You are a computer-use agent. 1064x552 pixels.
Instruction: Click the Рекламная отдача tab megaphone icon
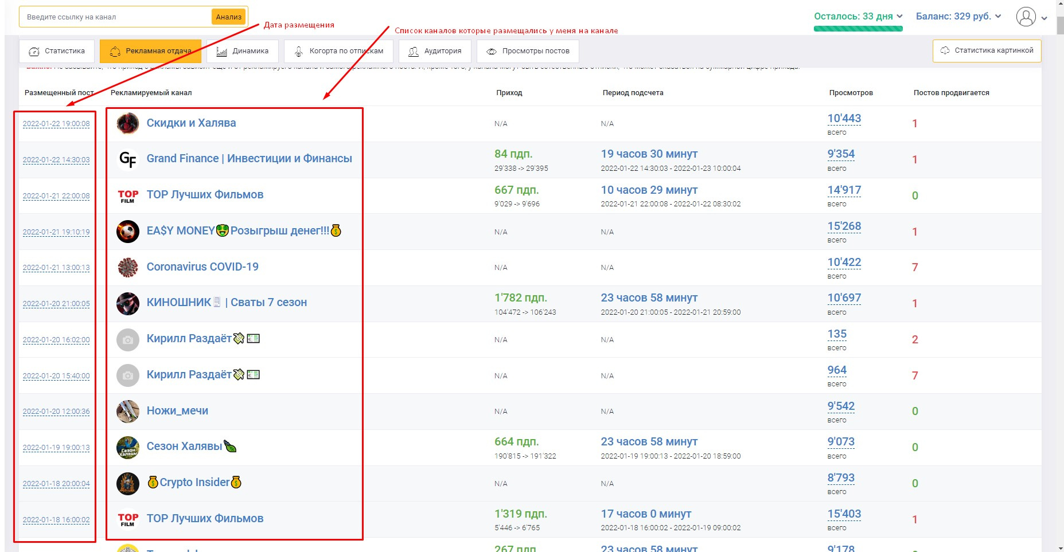pyautogui.click(x=115, y=52)
